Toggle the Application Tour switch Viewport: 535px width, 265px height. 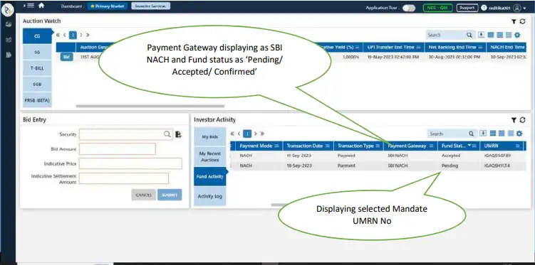click(409, 8)
